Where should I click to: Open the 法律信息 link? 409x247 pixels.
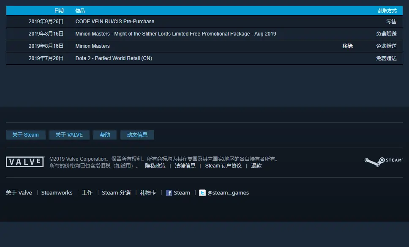[185, 166]
